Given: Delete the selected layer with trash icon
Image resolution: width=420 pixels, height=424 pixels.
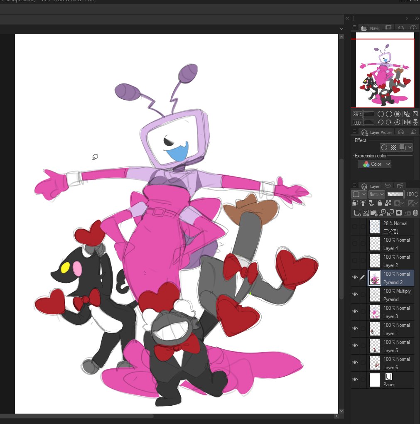Looking at the screenshot, I should [415, 213].
